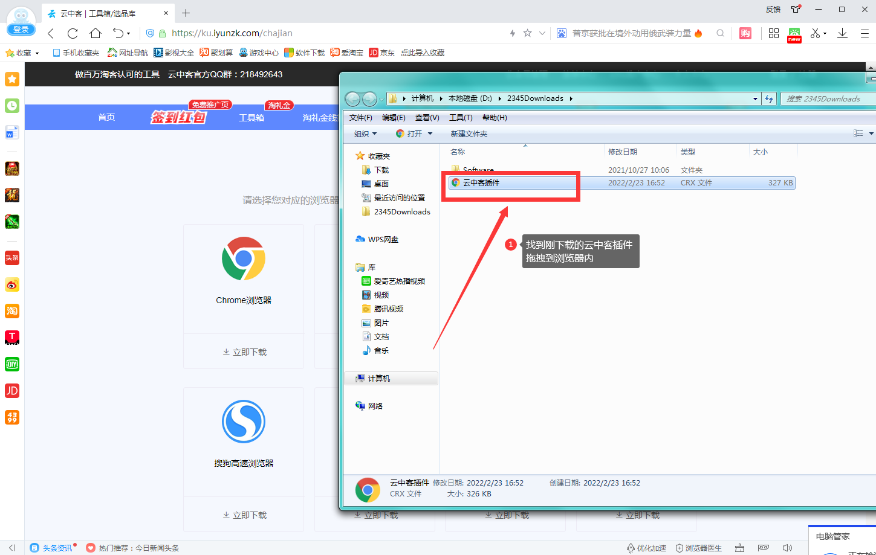Open the history clock sidebar icon
Viewport: 876px width, 555px height.
12,106
